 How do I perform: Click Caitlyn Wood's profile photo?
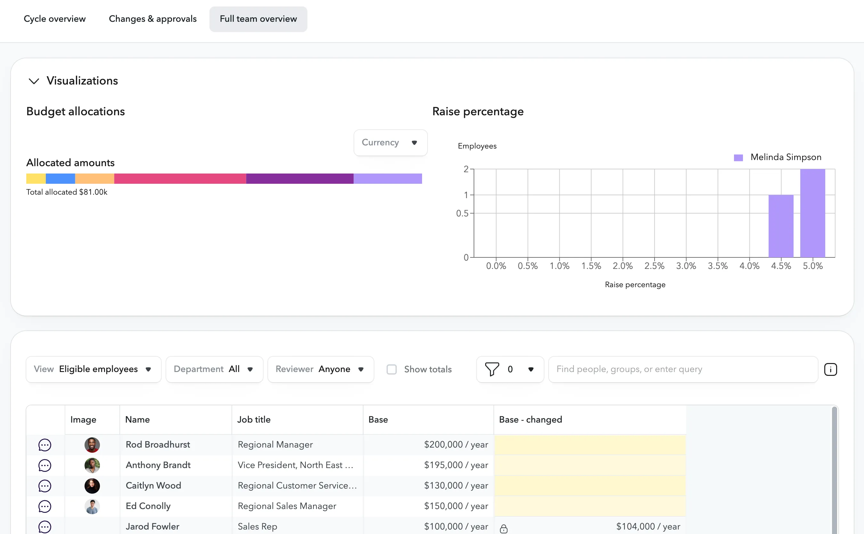(92, 486)
